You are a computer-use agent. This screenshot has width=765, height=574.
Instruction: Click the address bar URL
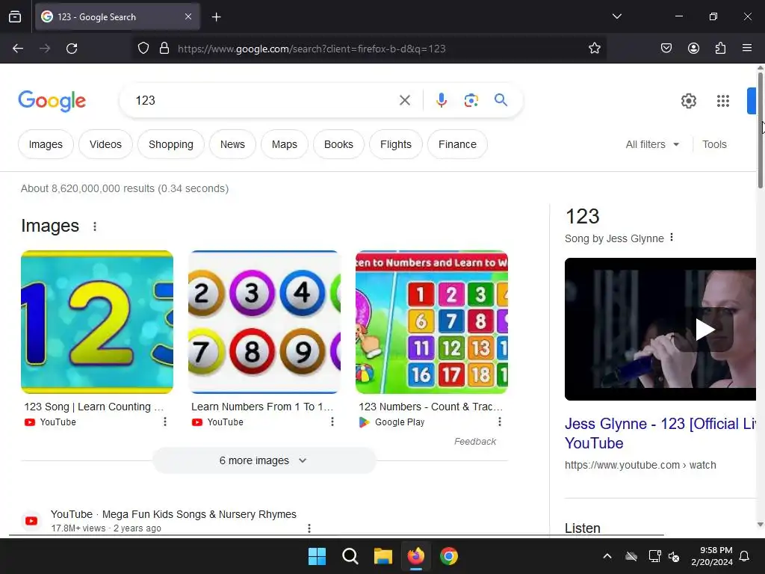[x=312, y=49]
